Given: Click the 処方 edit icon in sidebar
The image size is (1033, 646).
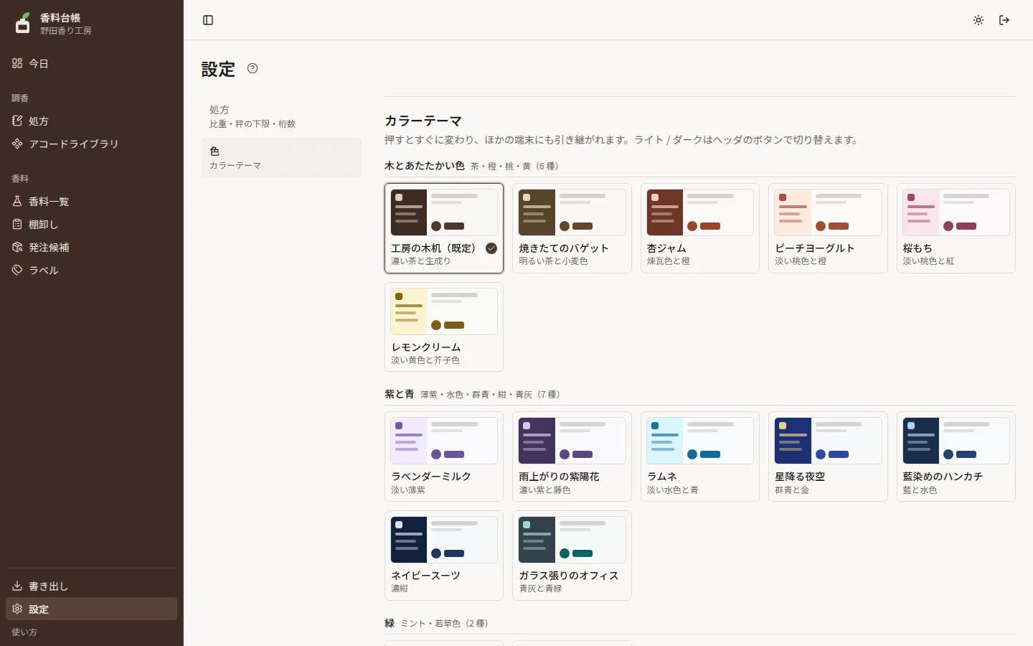Looking at the screenshot, I should [x=17, y=121].
